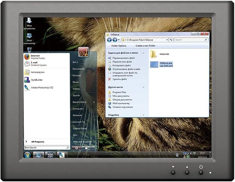Collapse the Другие места section
Screen dimensions: 235x182
pos(143,87)
